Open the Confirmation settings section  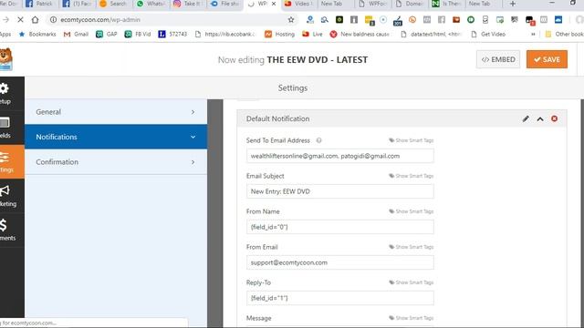click(x=116, y=162)
